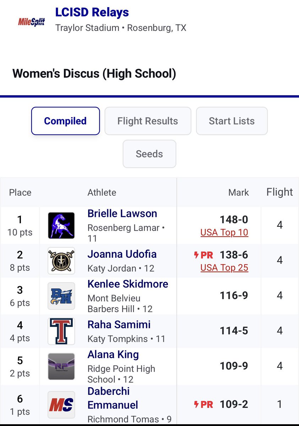Viewport: 299px width, 426px height.
Task: Open Kenlee Skidmore's athlete profile
Action: tap(128, 284)
